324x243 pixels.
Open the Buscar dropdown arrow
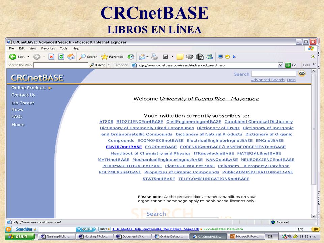point(109,65)
